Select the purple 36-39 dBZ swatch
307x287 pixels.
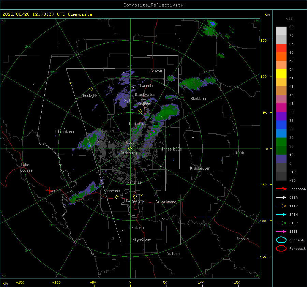[x=281, y=116]
